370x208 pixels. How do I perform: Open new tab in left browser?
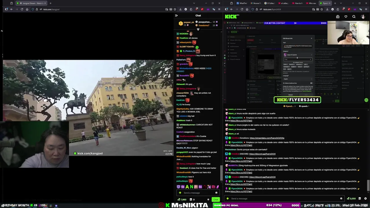point(50,3)
